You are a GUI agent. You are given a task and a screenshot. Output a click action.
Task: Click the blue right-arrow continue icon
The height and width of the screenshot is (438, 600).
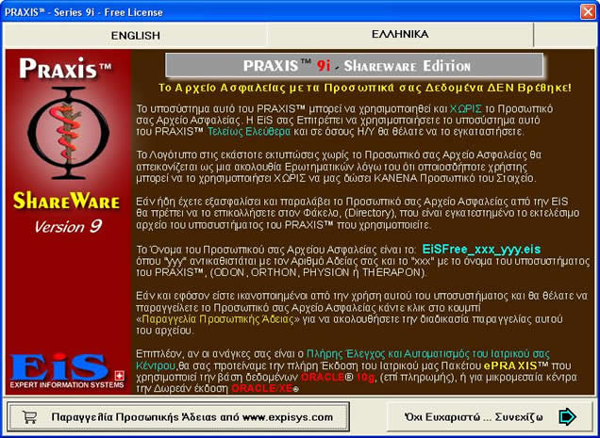(x=567, y=416)
